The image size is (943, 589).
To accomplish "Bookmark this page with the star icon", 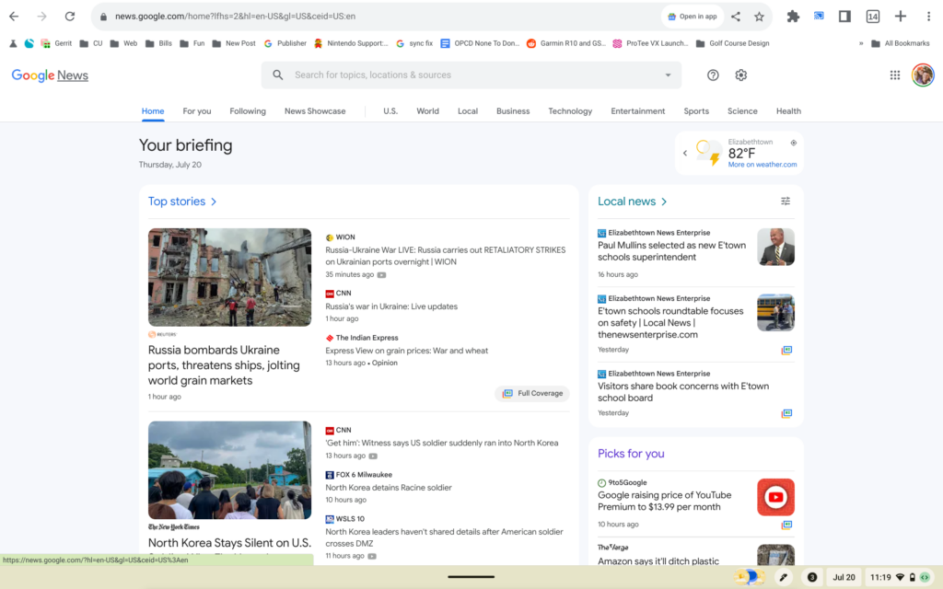I will (x=759, y=17).
